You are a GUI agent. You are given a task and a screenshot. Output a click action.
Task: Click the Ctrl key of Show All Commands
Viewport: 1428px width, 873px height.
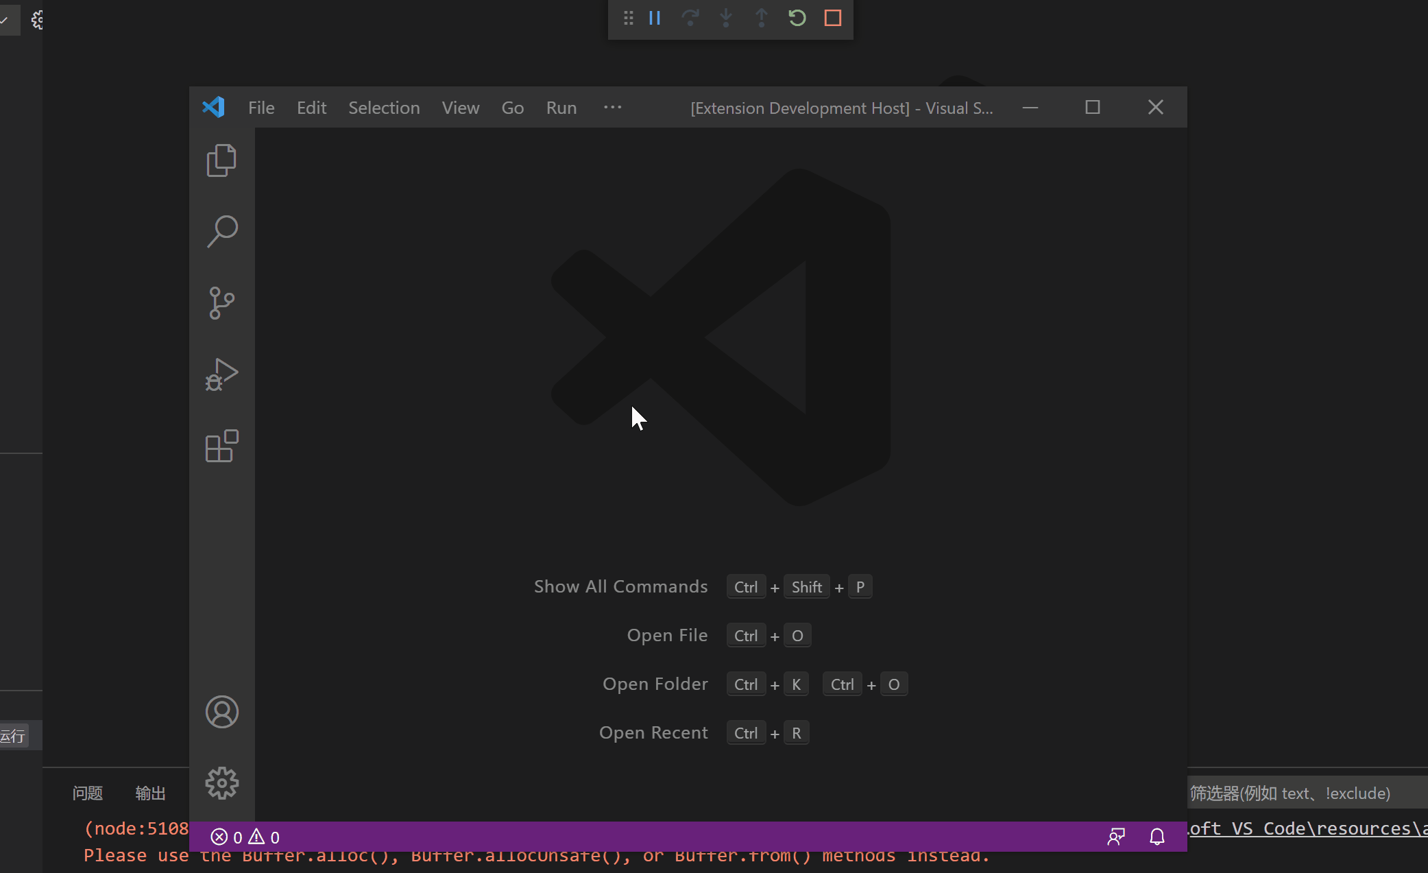(x=746, y=587)
